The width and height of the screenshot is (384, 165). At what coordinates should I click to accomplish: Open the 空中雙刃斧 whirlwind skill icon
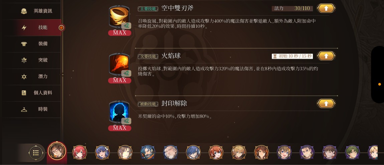[x=119, y=17]
